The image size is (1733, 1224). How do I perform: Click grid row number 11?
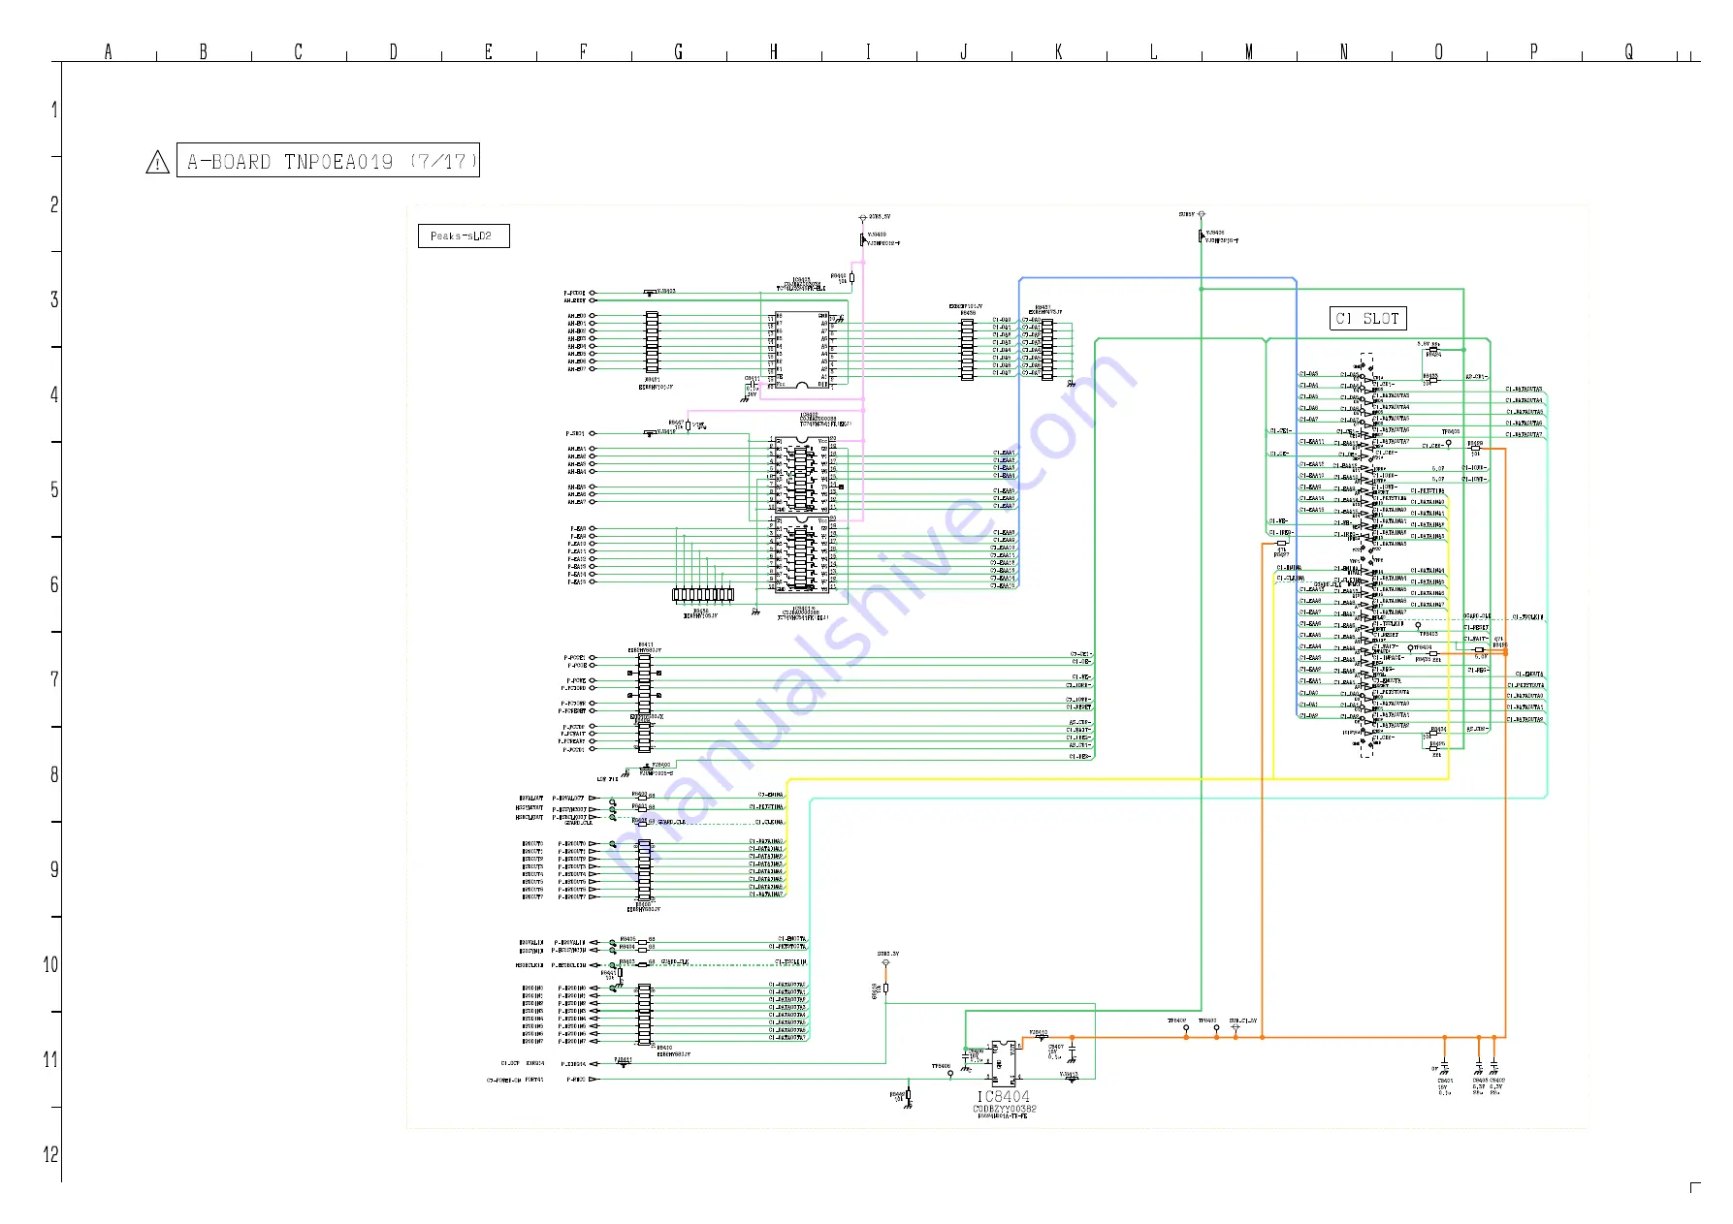click(51, 1060)
